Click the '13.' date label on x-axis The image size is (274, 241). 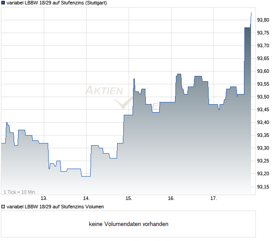(x=44, y=199)
